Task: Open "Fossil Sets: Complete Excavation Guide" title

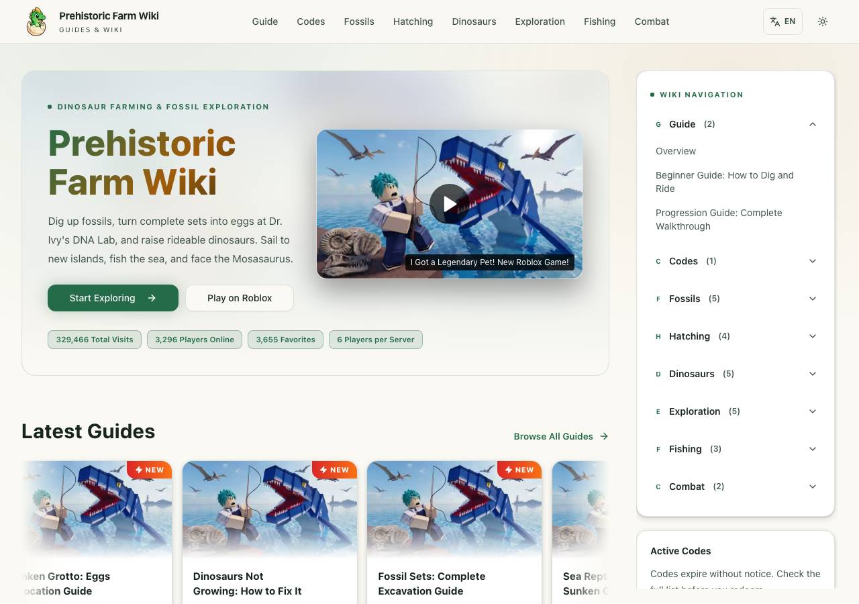Action: [x=432, y=584]
